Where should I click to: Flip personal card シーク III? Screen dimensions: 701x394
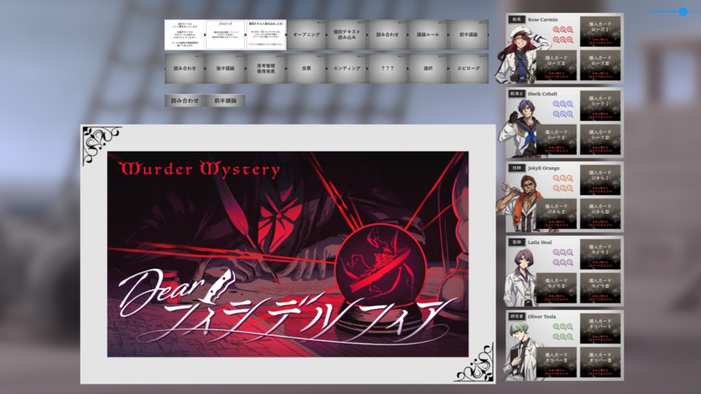coord(600,140)
